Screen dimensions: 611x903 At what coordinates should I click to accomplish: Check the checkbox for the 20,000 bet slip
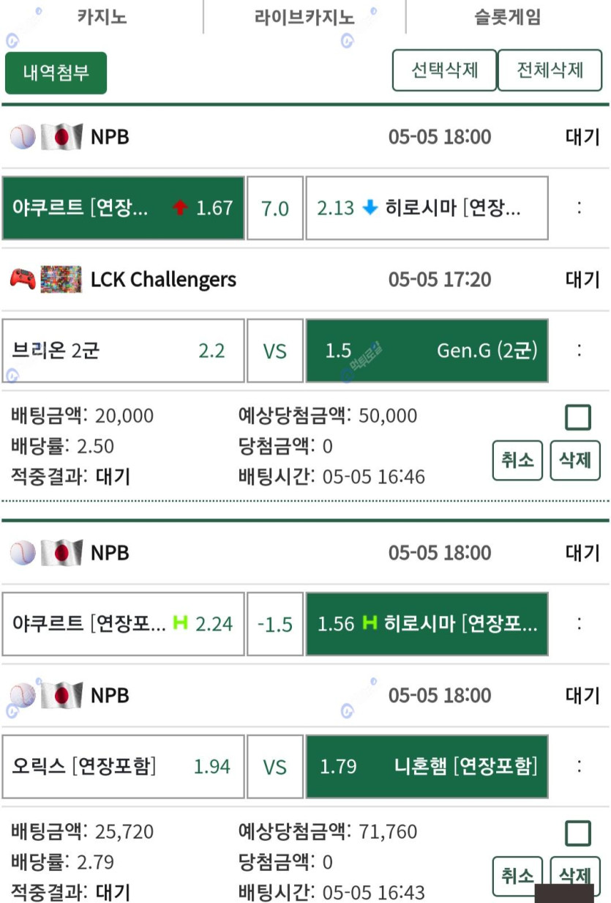[x=578, y=417]
